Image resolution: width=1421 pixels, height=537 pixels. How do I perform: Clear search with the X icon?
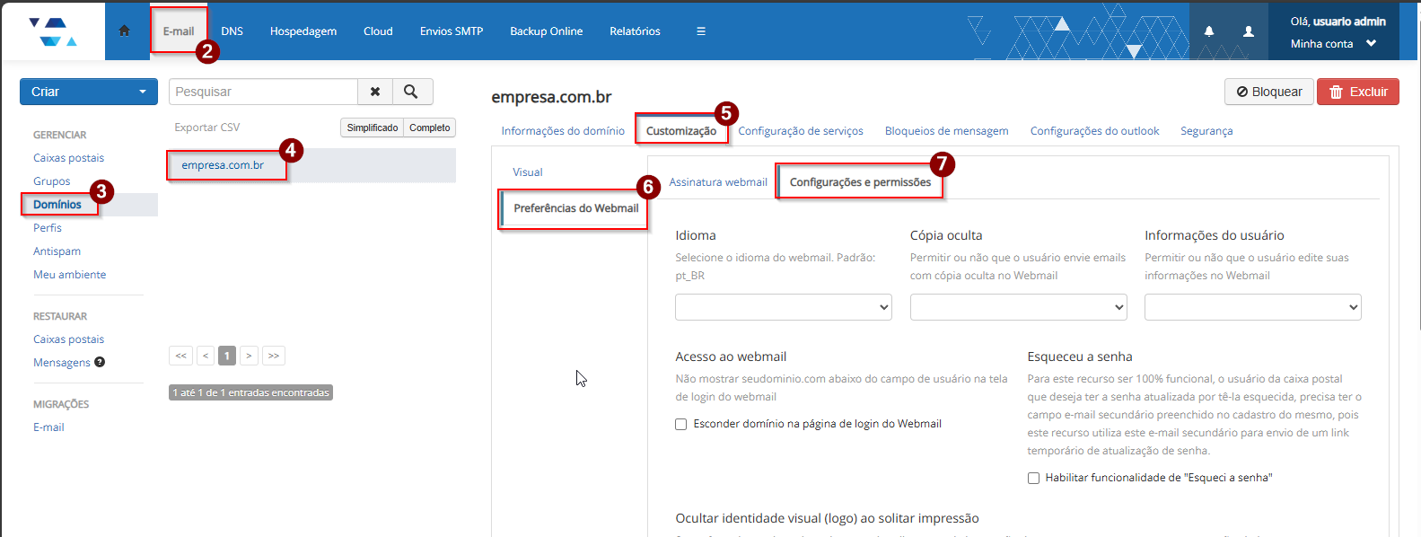point(375,92)
